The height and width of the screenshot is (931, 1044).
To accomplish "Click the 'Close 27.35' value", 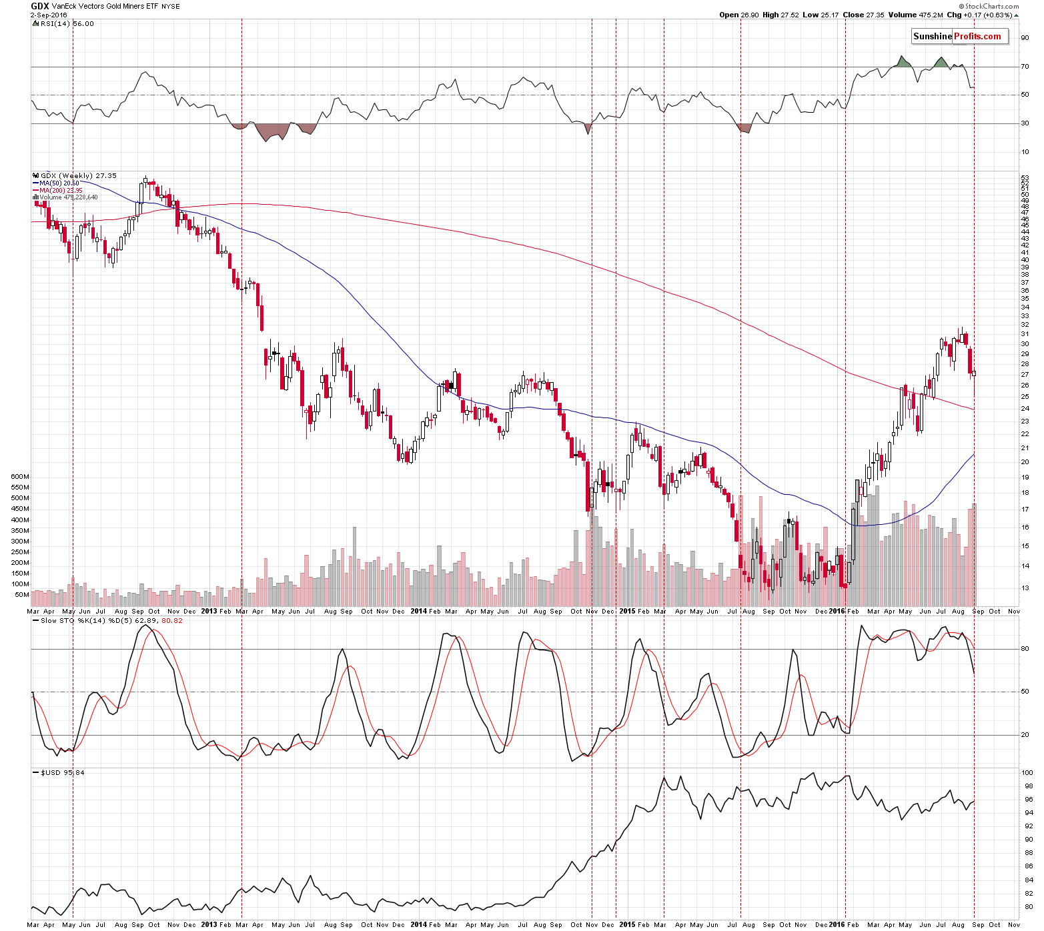I will 863,15.
